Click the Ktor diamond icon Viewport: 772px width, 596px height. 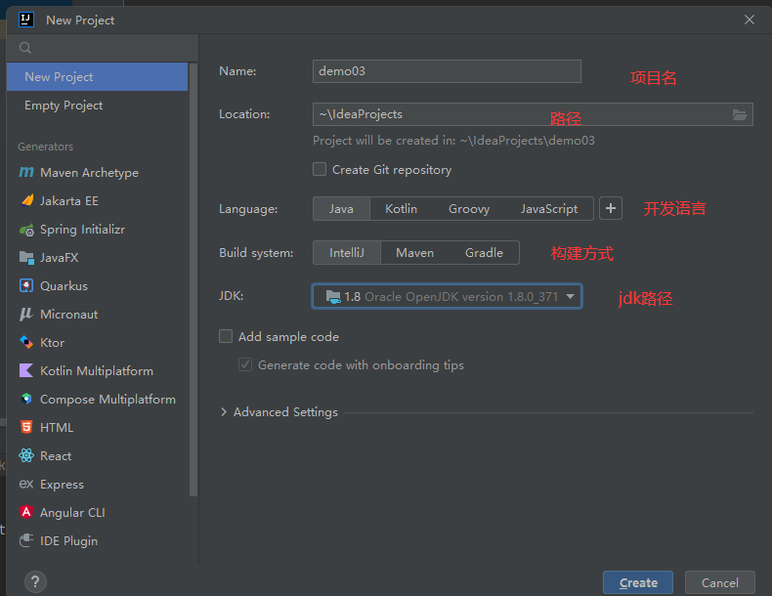(26, 342)
